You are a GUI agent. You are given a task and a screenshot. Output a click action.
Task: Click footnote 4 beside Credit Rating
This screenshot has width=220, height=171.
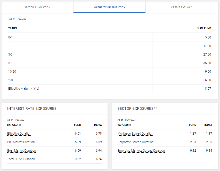point(192,7)
